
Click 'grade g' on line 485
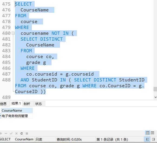coord(36,63)
